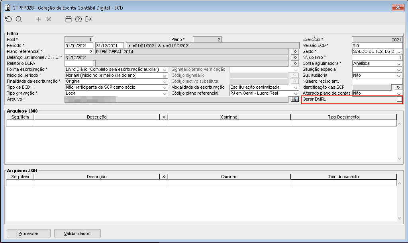This screenshot has height=243, width=408.
Task: Click the J801 scrollbar down arrow
Action: click(x=399, y=218)
